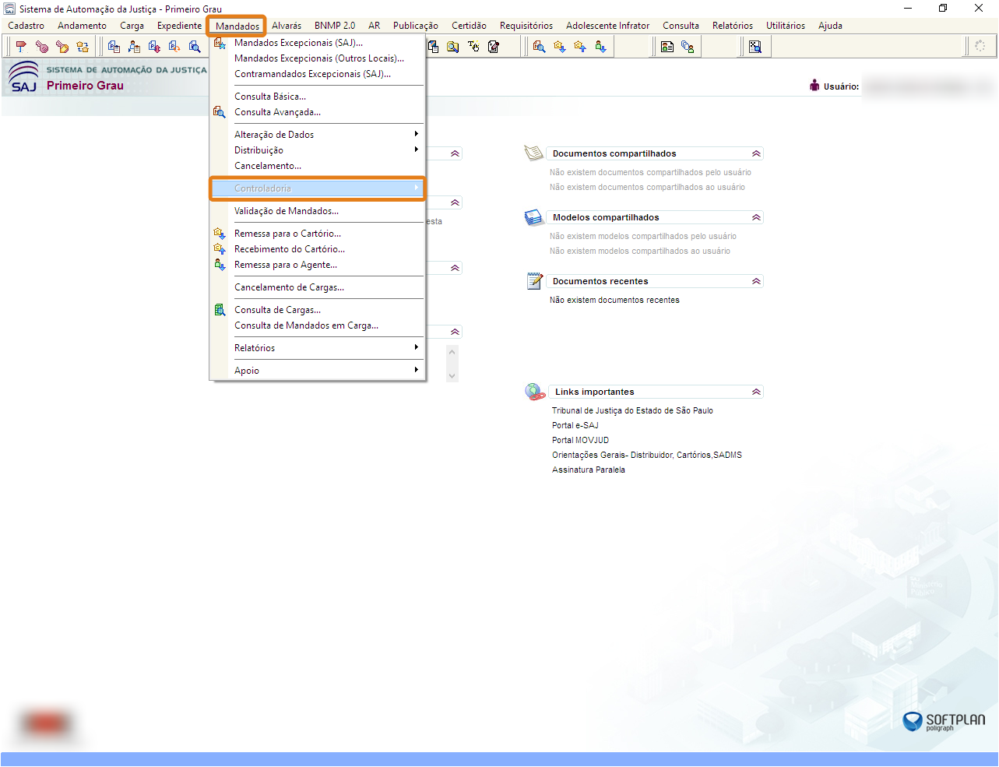Open the Utilitários menu
This screenshot has width=999, height=767.
point(786,26)
